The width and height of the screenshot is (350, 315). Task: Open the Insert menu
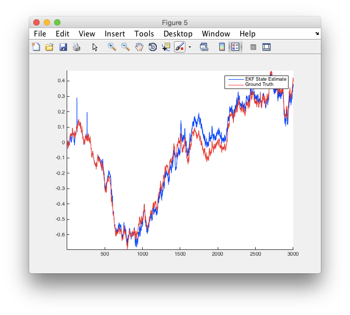115,34
